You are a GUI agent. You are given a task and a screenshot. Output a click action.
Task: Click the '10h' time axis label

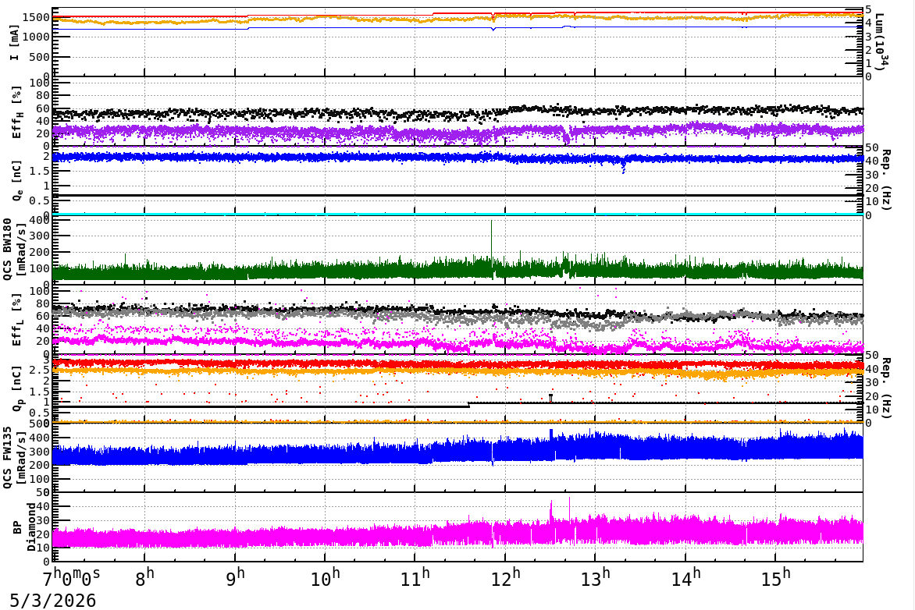tap(325, 577)
